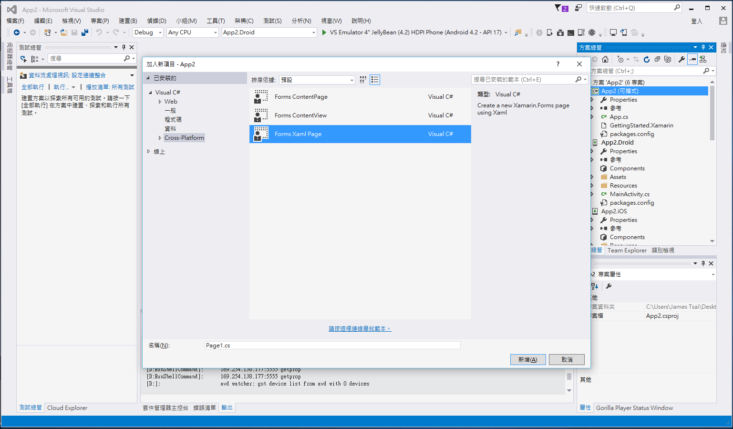
Task: Open the 排序依據 sort dropdown
Action: pos(317,80)
